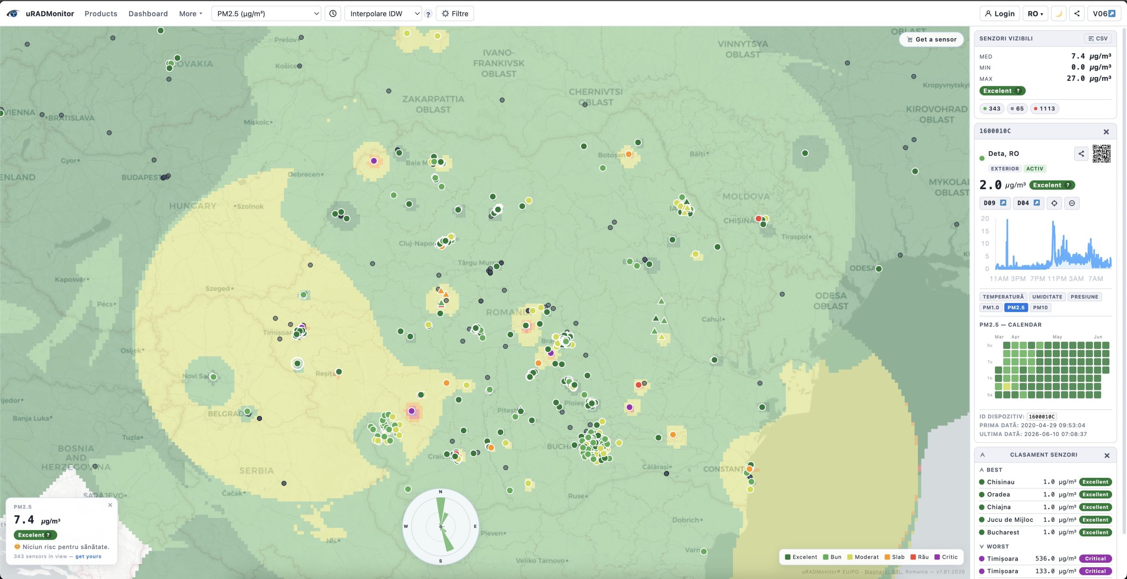The height and width of the screenshot is (579, 1127).
Task: Share the Deta, RO sensor
Action: pyautogui.click(x=1081, y=154)
